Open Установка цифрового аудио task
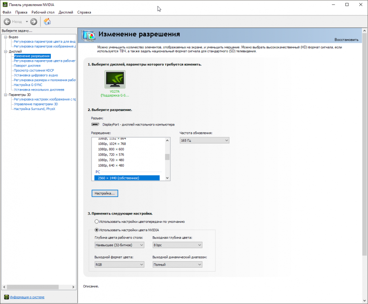 36,75
